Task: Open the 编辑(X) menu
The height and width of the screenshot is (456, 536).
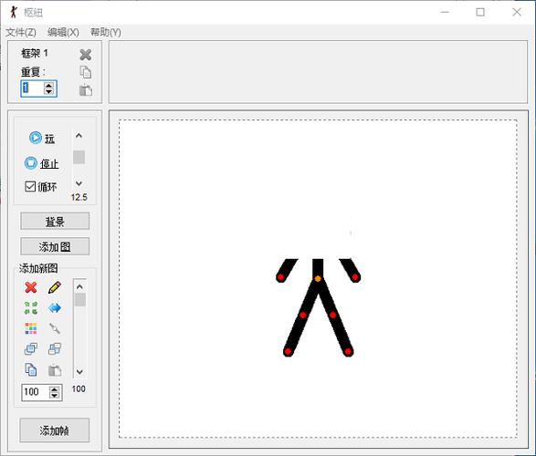Action: [x=63, y=33]
